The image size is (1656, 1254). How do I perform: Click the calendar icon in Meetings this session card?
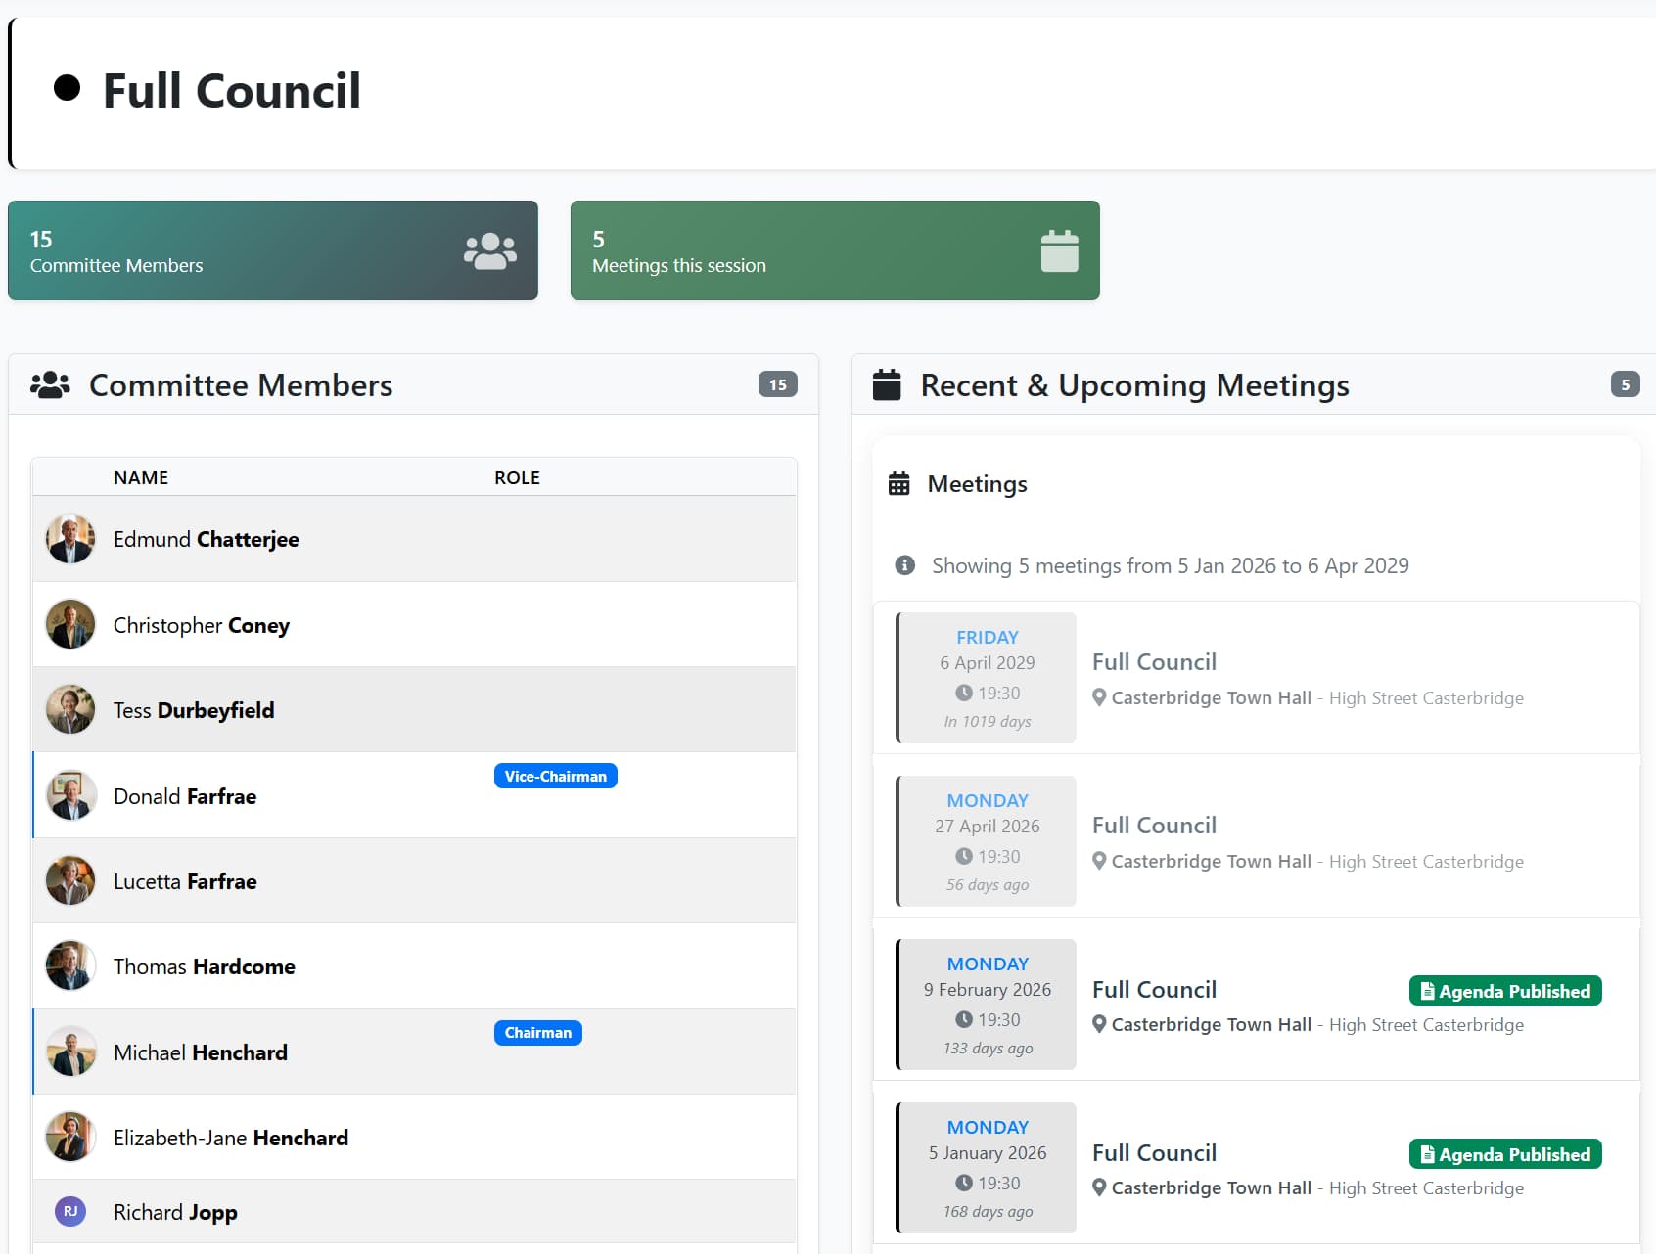(1059, 251)
